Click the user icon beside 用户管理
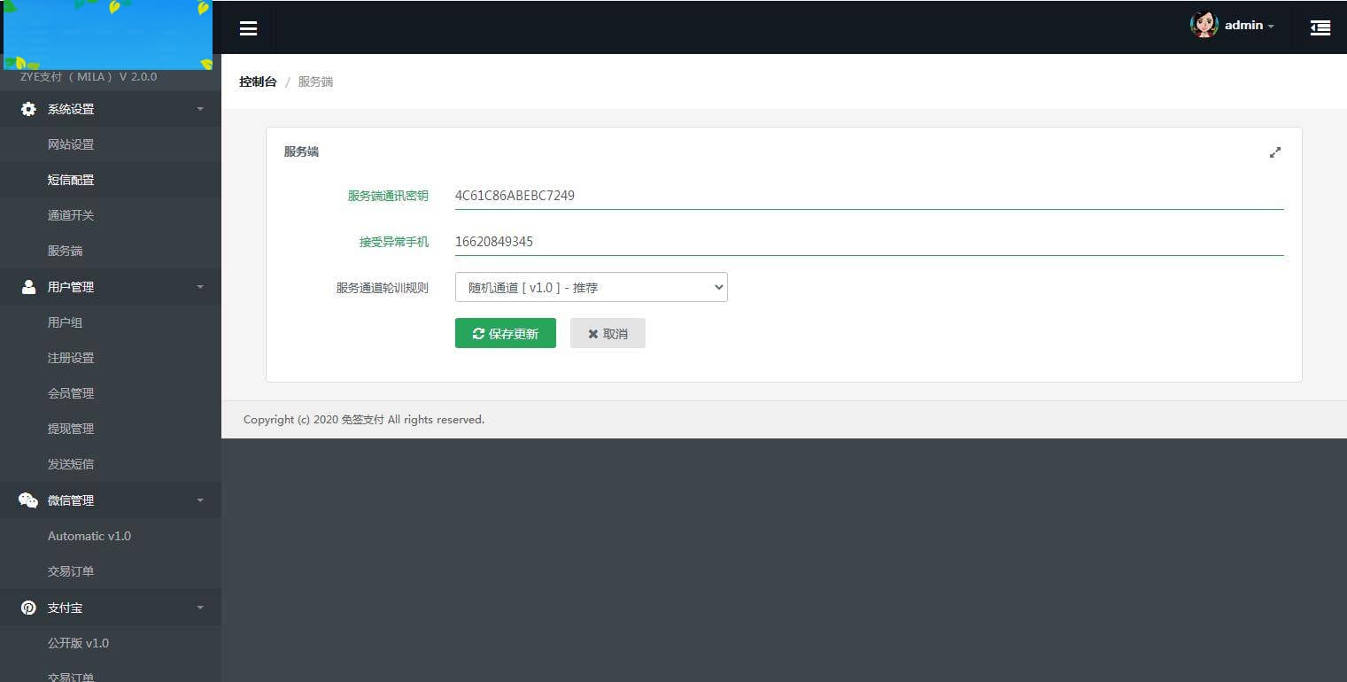Image resolution: width=1347 pixels, height=682 pixels. point(28,287)
